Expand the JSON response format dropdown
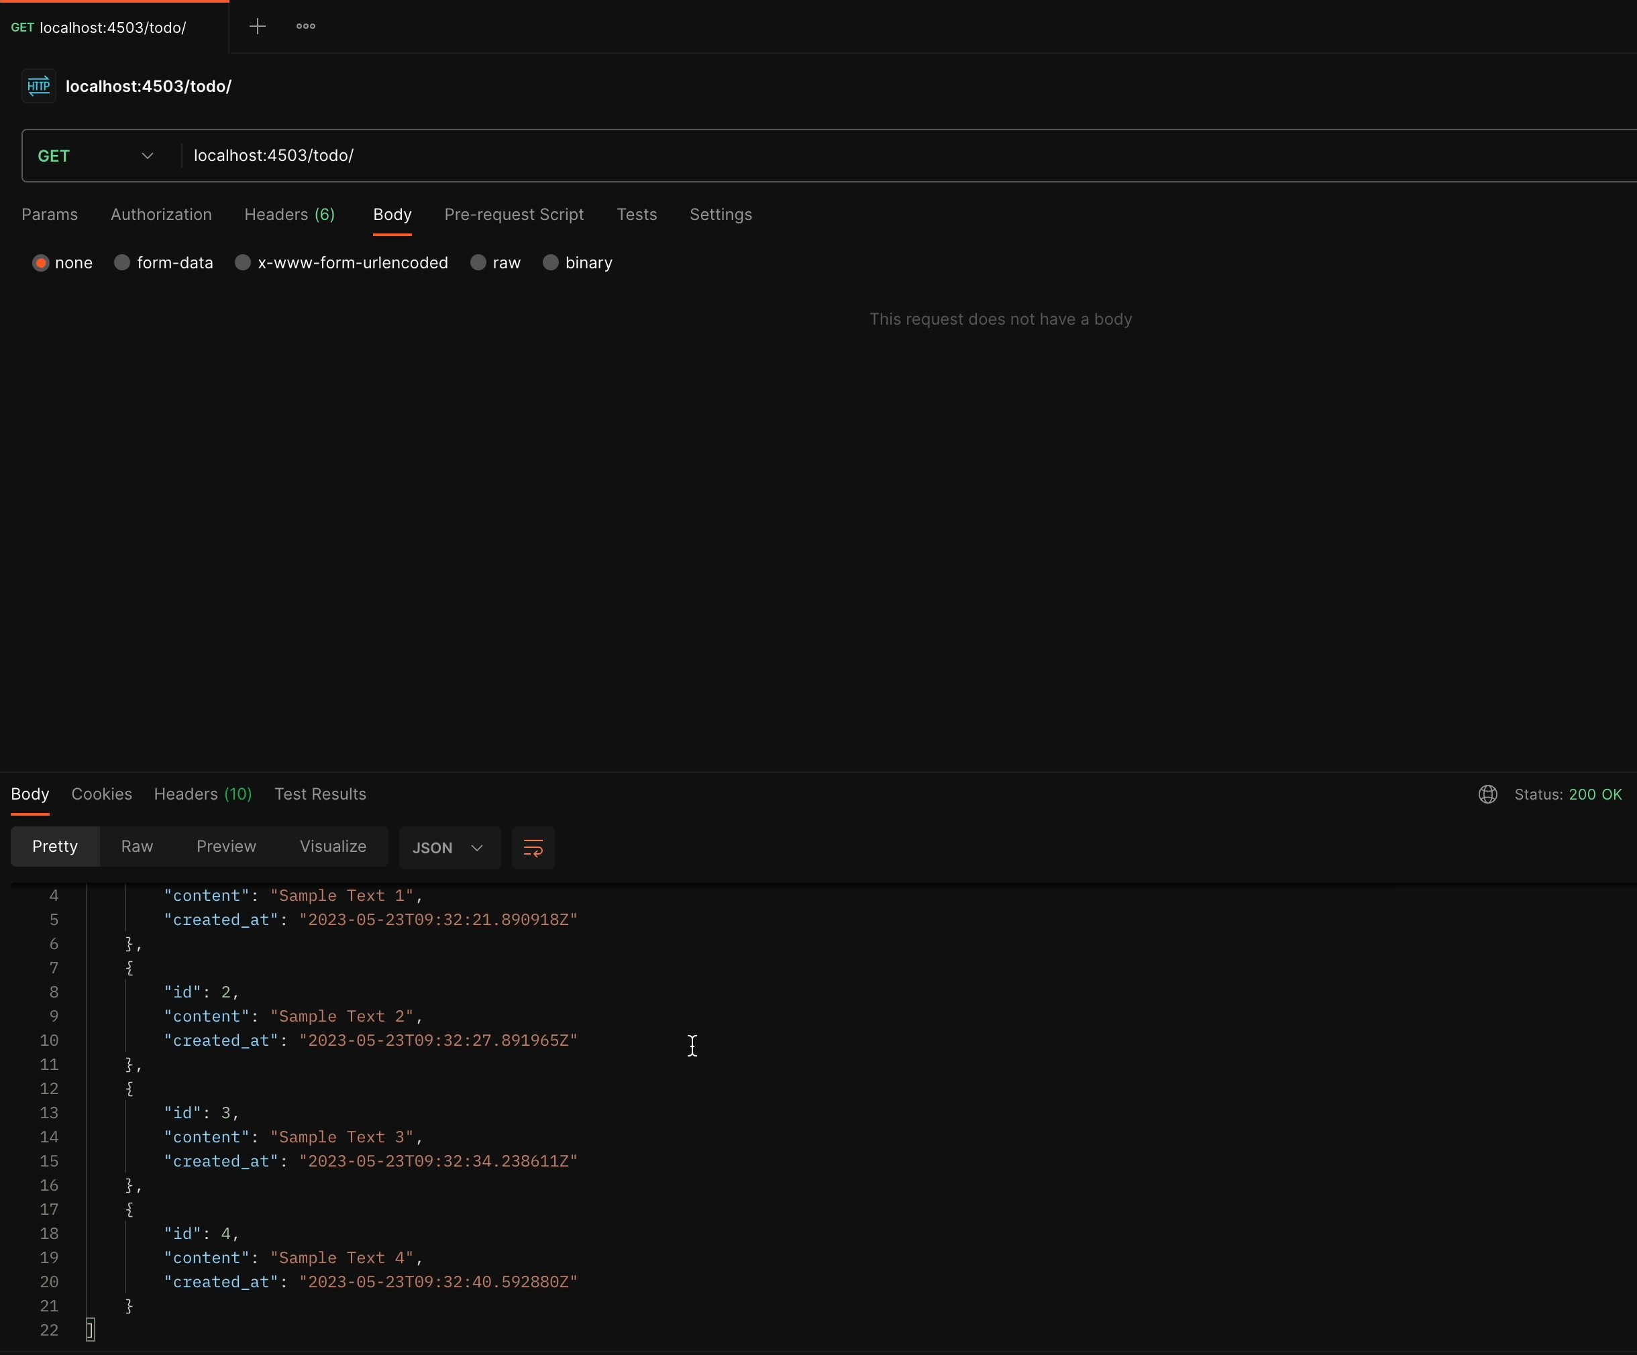 449,848
